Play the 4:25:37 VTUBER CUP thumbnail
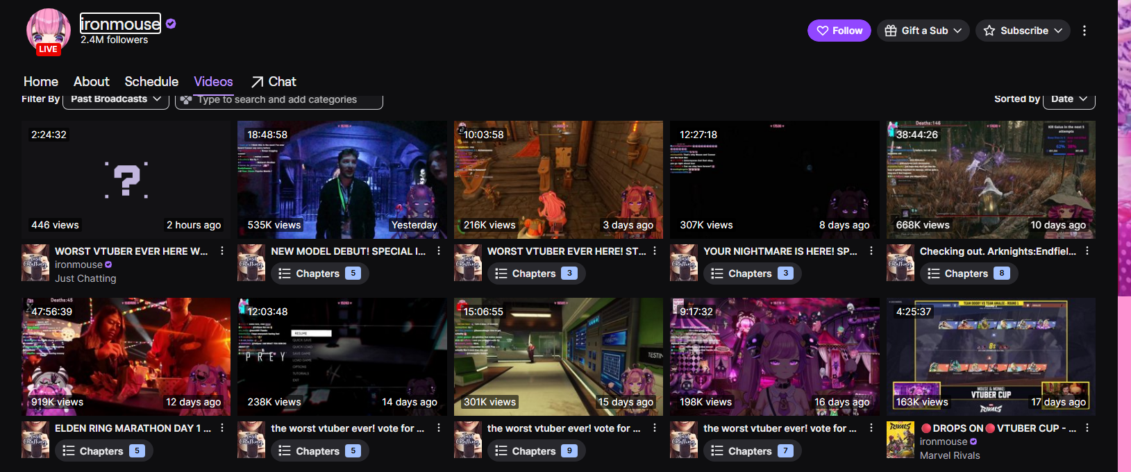Screen dimensions: 1131x472 (x=991, y=357)
